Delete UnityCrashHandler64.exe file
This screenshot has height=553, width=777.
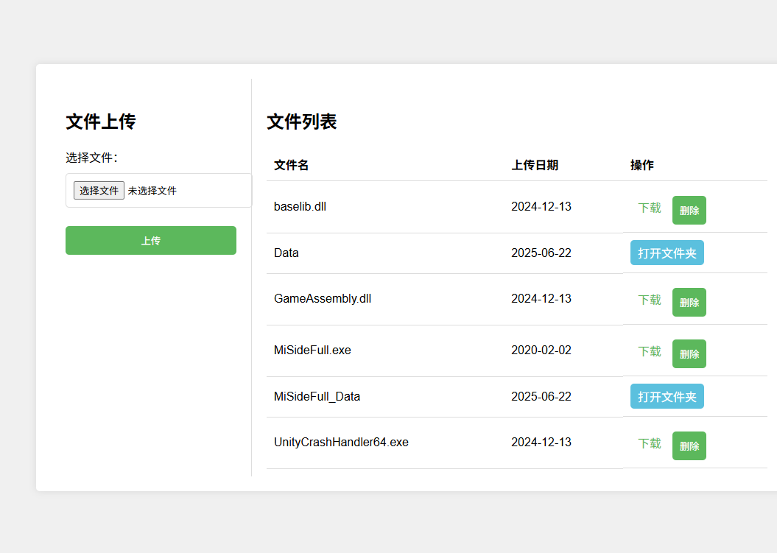689,446
